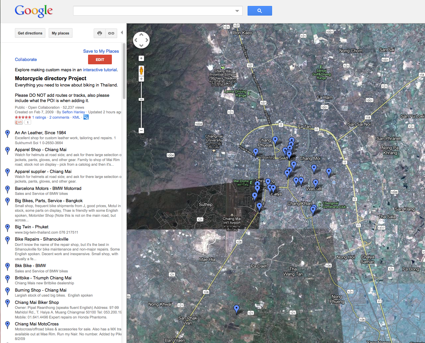Click the Google Earth icon beside KML

coord(86,117)
